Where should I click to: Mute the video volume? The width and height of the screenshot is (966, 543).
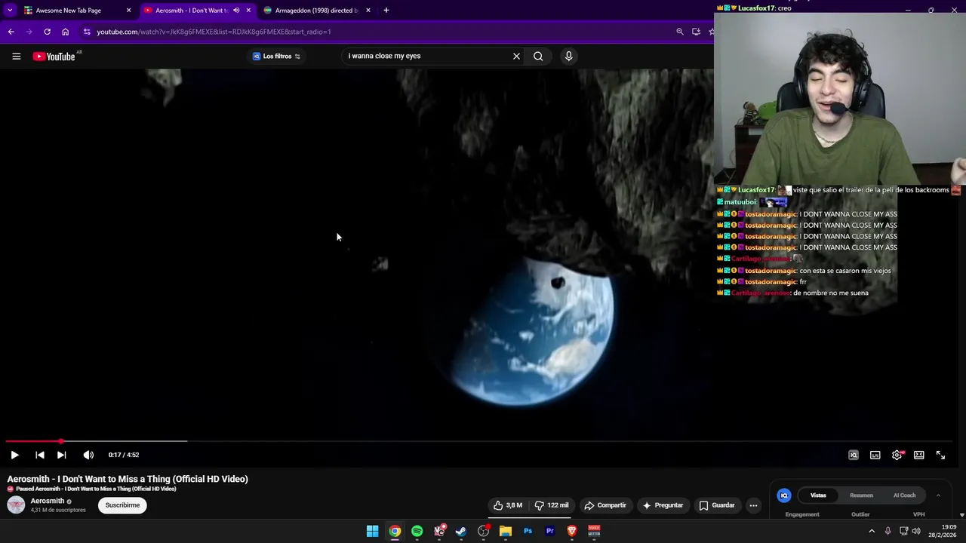click(88, 455)
